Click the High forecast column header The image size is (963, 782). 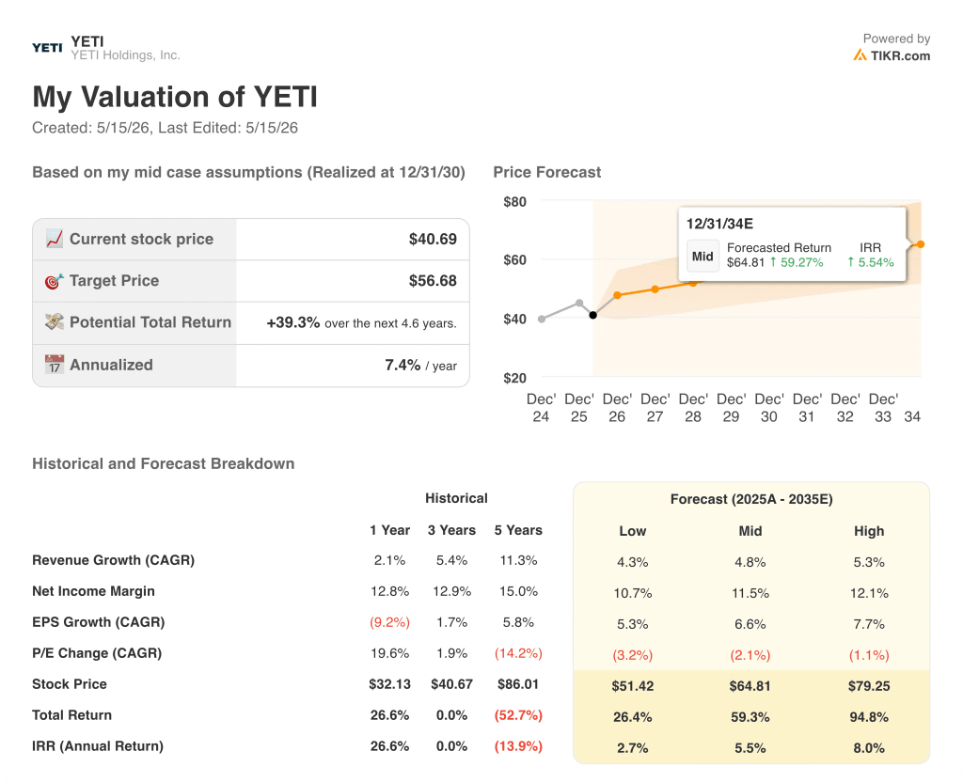point(869,531)
